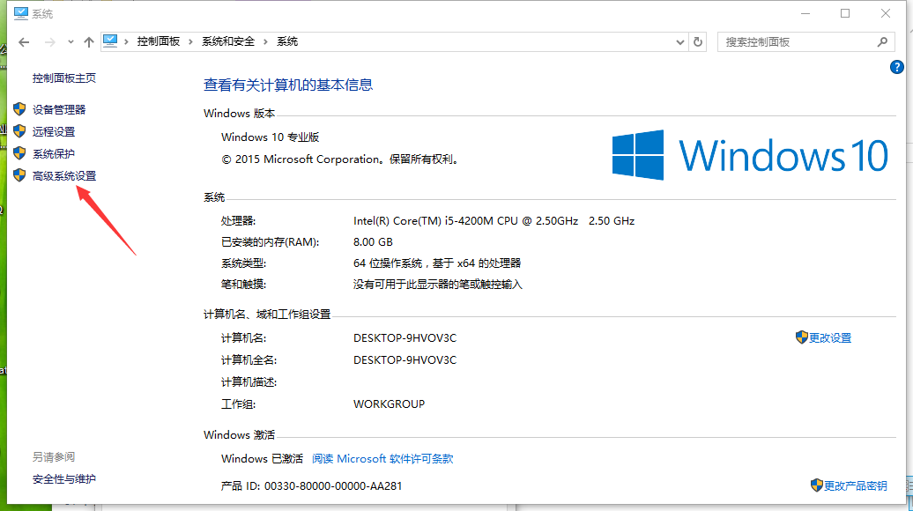Click the search magnifier icon
Screen dimensions: 913x511
click(883, 42)
